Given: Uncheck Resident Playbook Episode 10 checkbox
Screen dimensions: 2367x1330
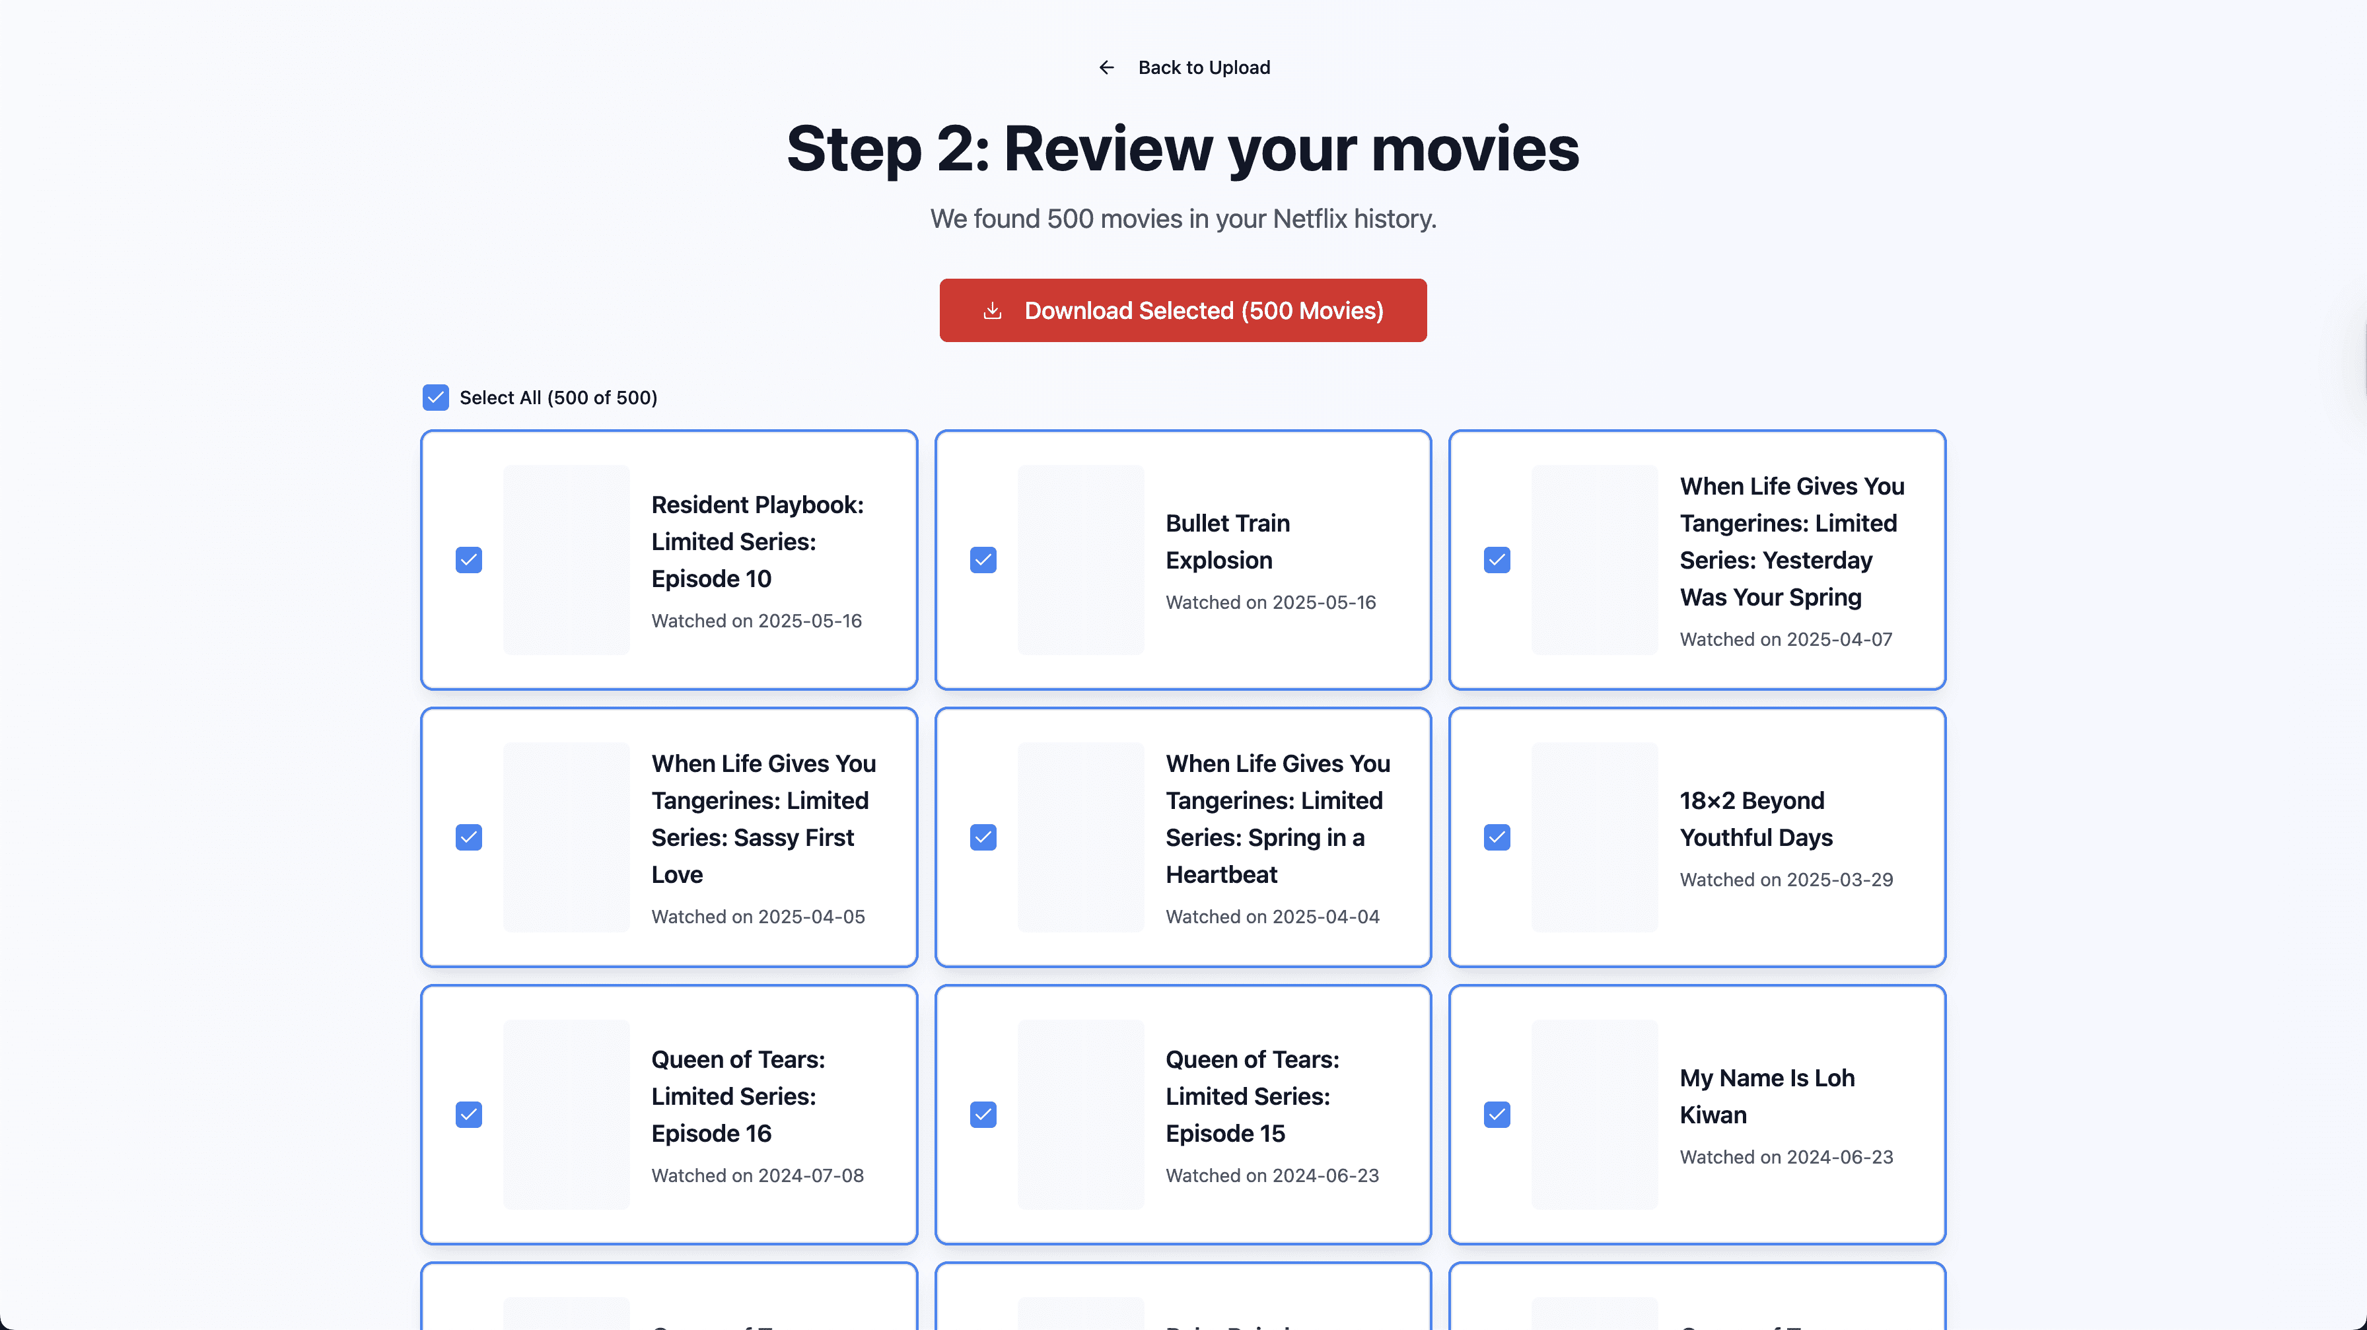Looking at the screenshot, I should coord(469,559).
